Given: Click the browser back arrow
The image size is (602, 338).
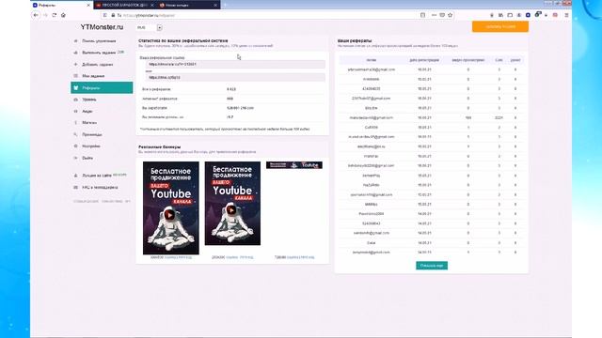Looking at the screenshot, I should point(36,15).
